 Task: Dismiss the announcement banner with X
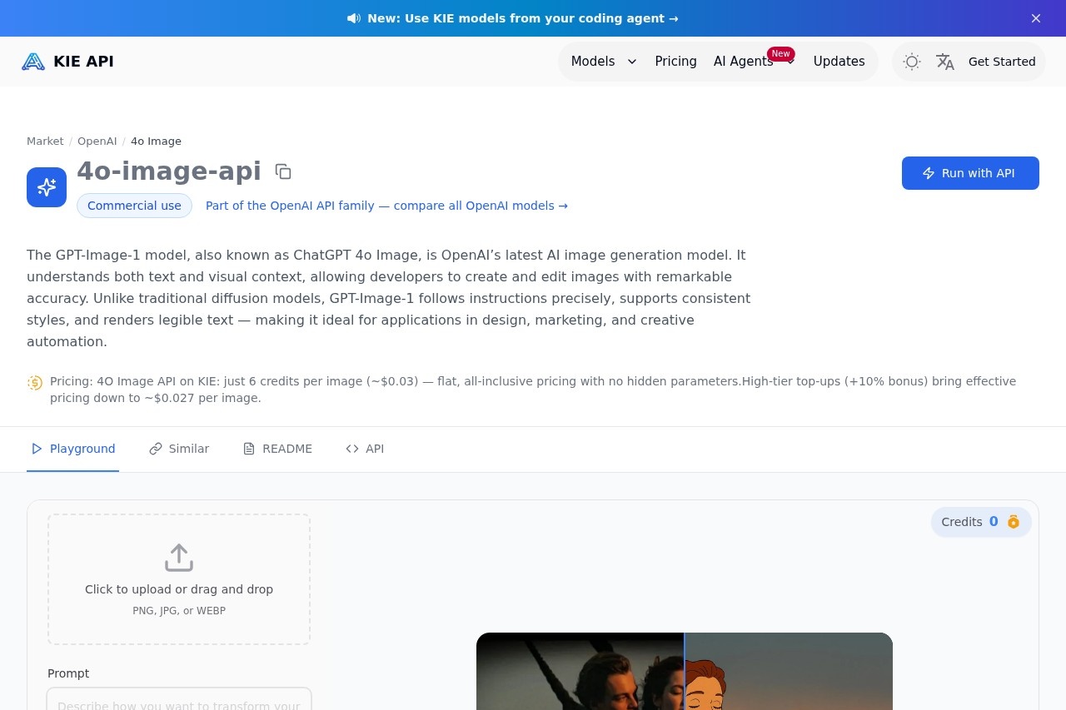coord(1036,18)
